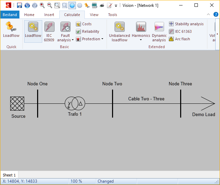This screenshot has height=185, width=220.
Task: Click the Harmonics bar chart icon
Action: coord(141,27)
